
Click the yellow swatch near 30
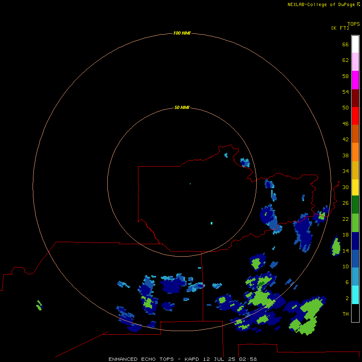click(355, 187)
